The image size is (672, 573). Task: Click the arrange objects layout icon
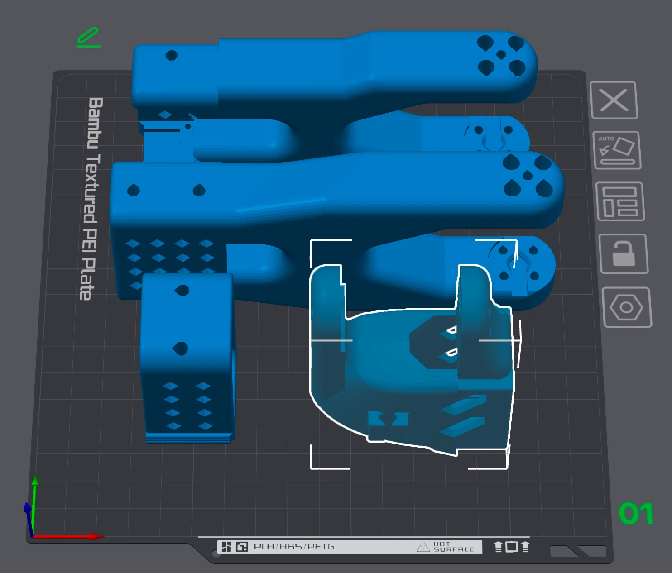(x=620, y=201)
